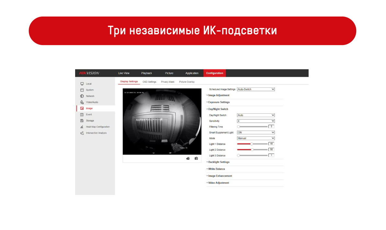
Task: Click the Filtering Time value field
Action: [x=271, y=127]
